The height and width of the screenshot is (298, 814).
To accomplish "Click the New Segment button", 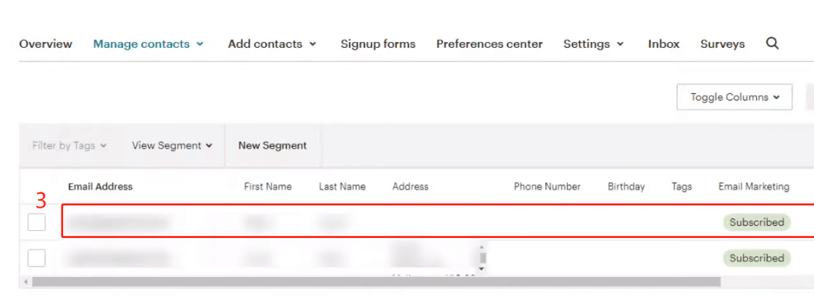I will (273, 145).
